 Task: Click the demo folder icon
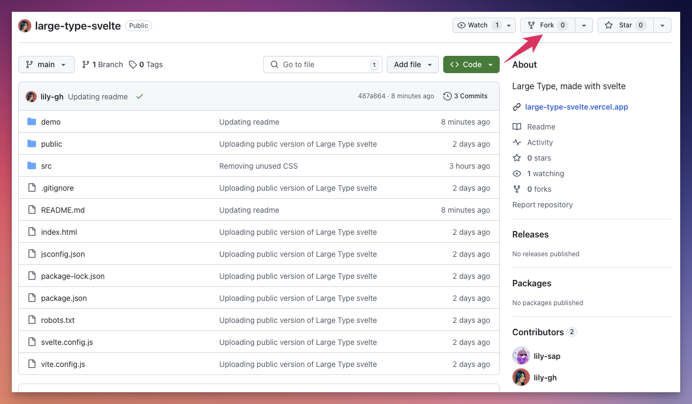tap(32, 122)
